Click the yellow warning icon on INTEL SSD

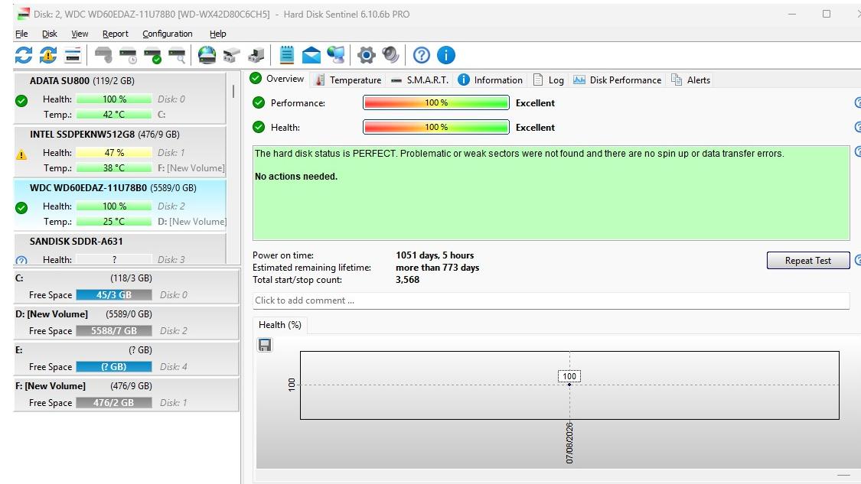click(21, 154)
